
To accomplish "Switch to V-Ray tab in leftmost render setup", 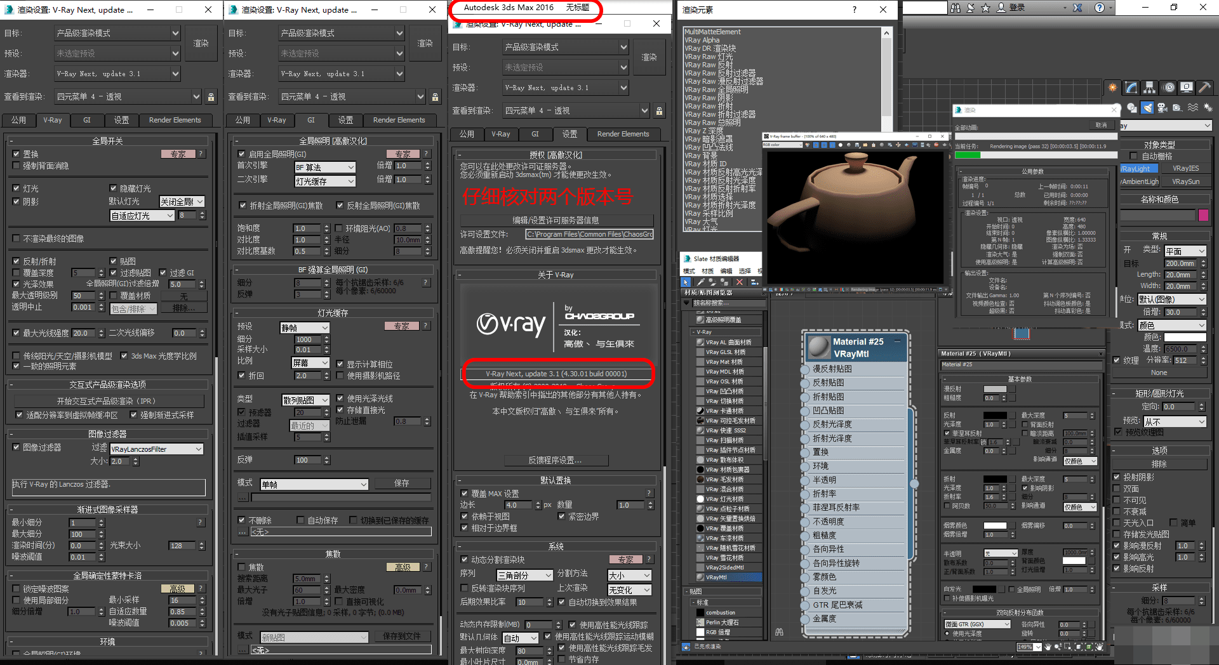I will (x=52, y=120).
